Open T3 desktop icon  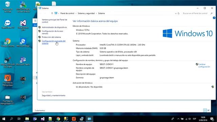(x=23, y=99)
